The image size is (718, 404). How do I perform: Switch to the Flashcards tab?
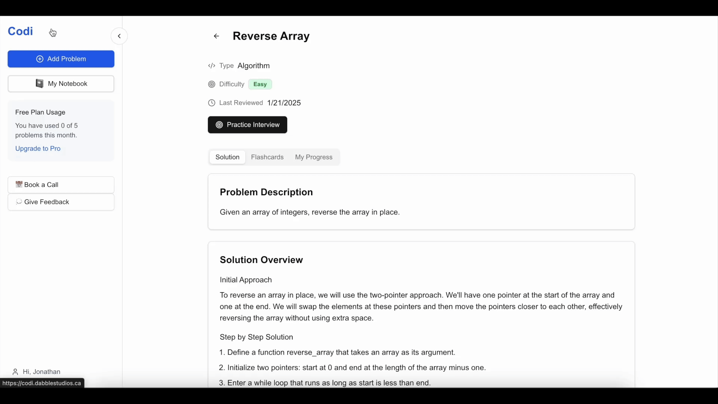tap(267, 157)
